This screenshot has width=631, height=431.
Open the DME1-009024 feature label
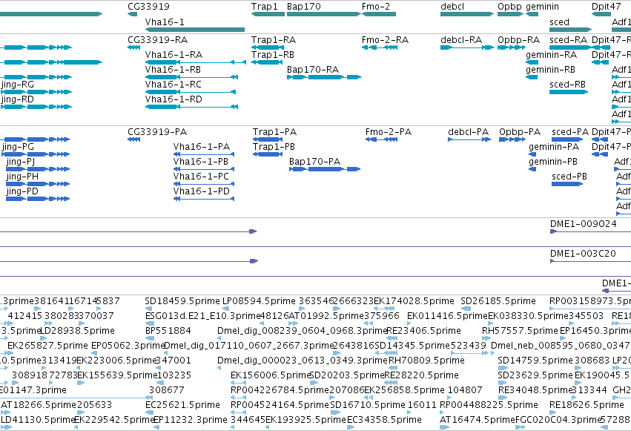[x=584, y=224]
